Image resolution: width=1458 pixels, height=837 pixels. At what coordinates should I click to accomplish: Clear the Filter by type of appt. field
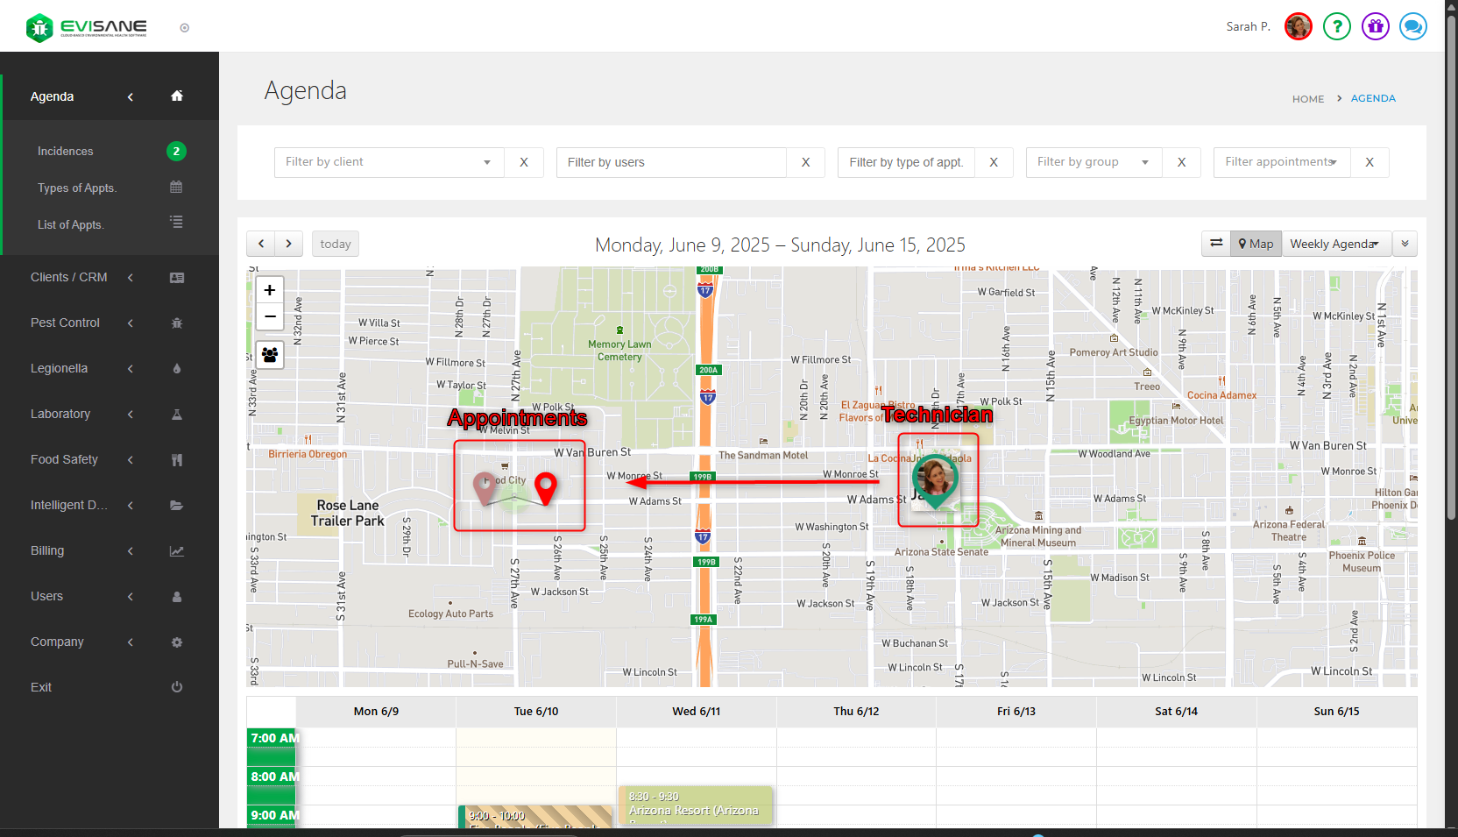tap(994, 162)
